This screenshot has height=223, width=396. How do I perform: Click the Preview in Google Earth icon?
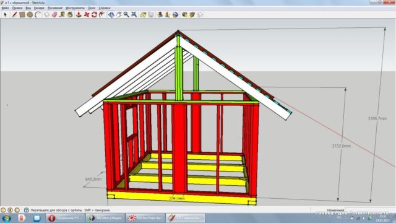(175, 15)
